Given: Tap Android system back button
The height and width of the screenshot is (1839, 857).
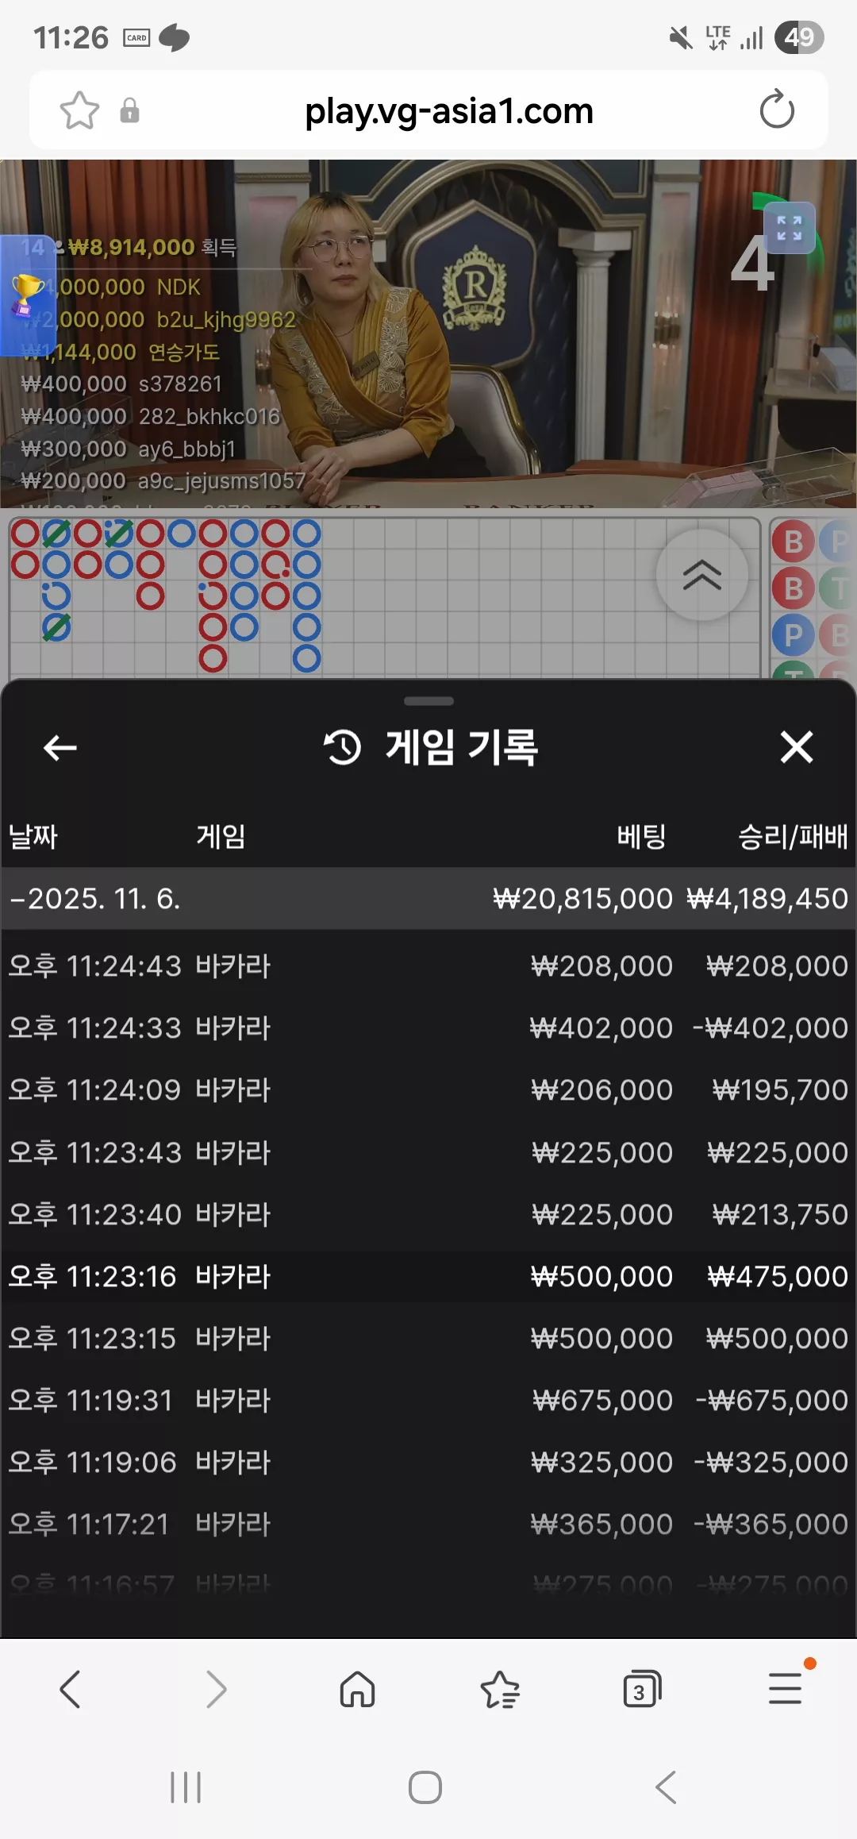Looking at the screenshot, I should pyautogui.click(x=667, y=1787).
